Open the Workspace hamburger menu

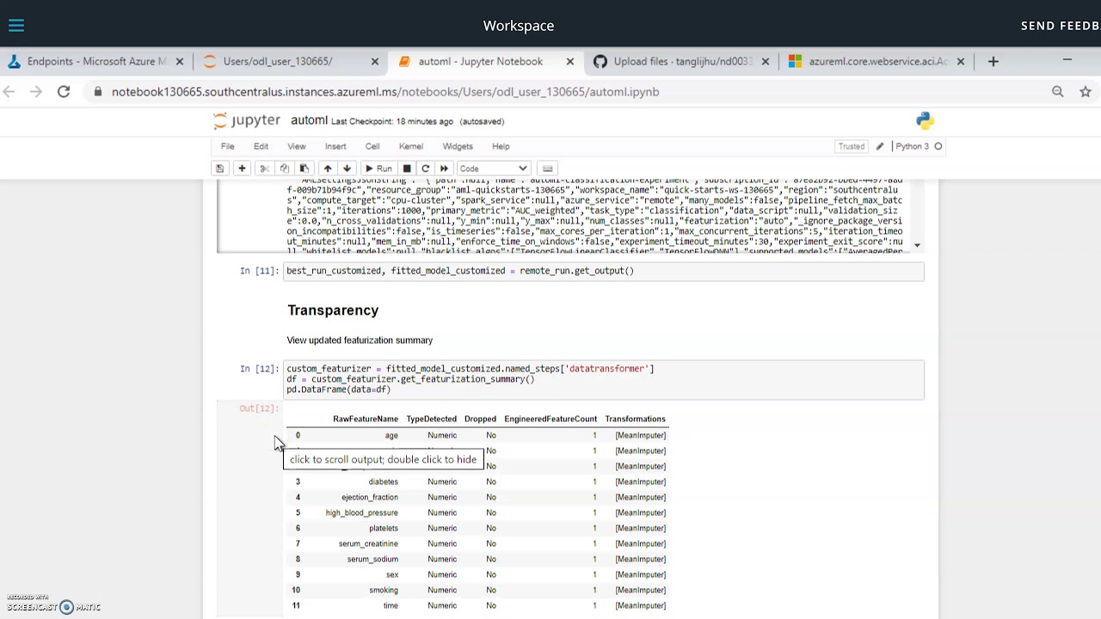point(16,26)
